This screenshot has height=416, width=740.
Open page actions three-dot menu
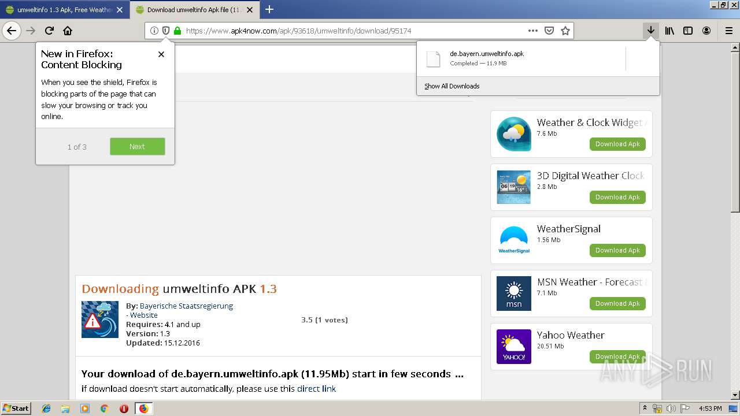coord(533,31)
